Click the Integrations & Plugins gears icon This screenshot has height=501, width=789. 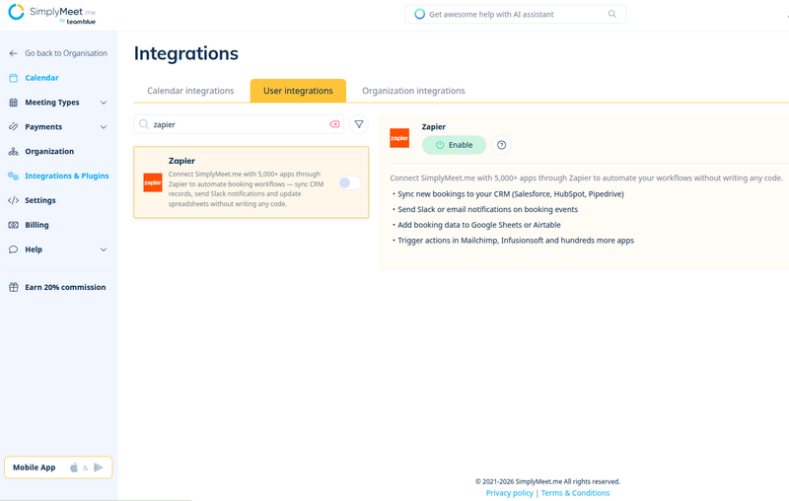pos(13,176)
